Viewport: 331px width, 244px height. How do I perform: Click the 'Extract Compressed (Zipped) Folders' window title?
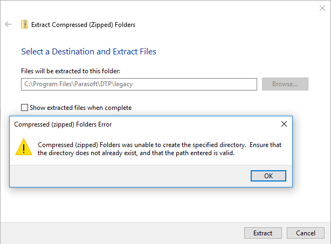pyautogui.click(x=83, y=25)
